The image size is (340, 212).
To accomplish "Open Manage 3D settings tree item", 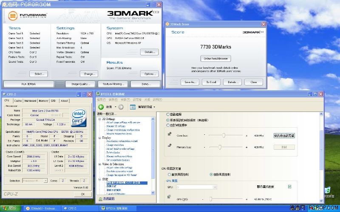I will click(x=116, y=126).
